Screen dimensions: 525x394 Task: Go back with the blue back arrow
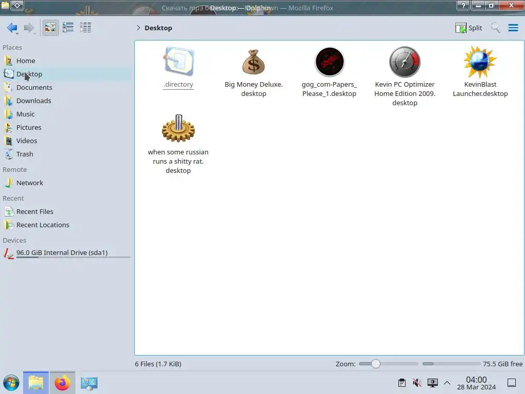(x=12, y=28)
